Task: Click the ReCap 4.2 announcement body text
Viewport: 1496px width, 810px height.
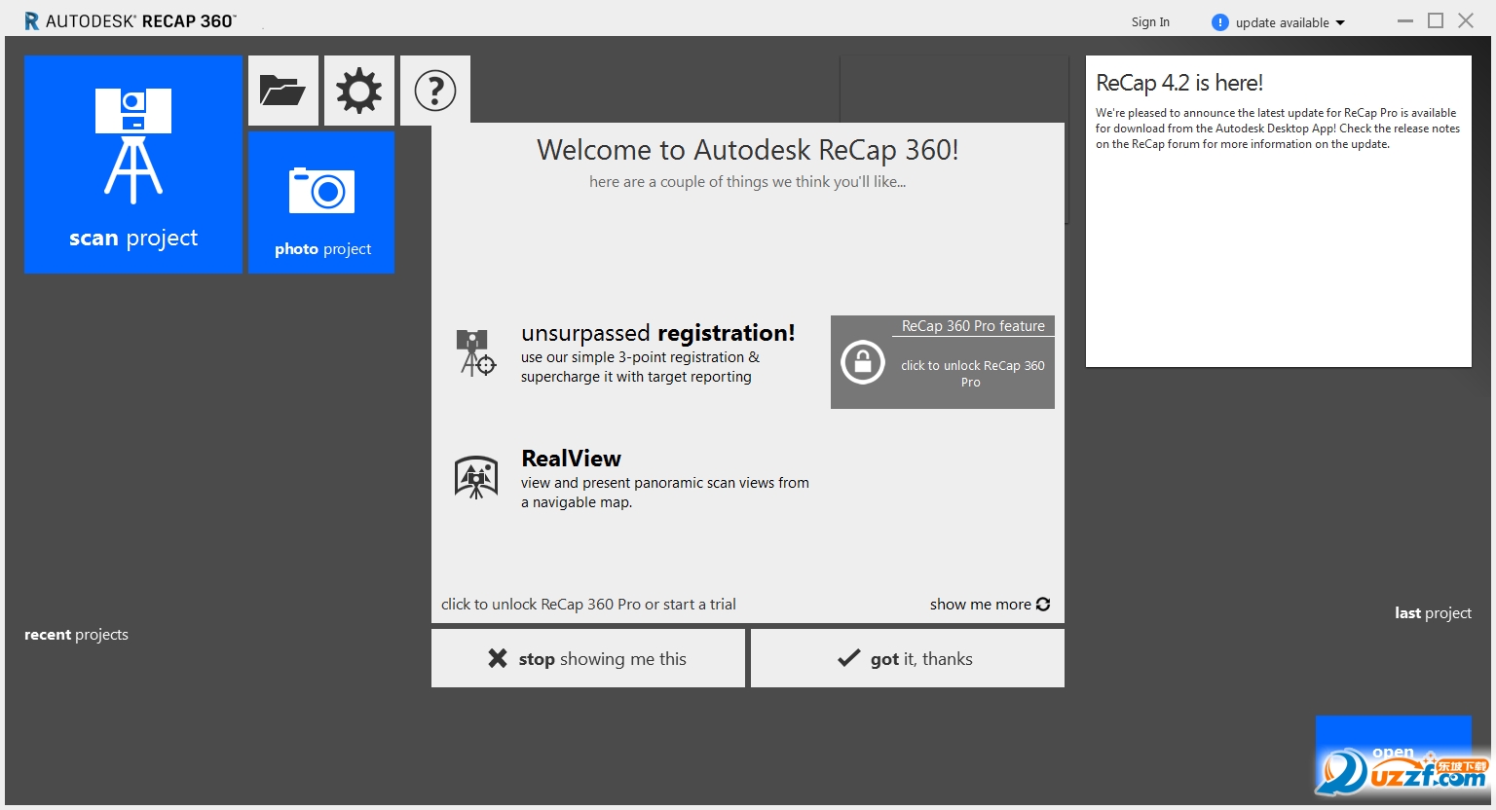Action: [x=1278, y=129]
